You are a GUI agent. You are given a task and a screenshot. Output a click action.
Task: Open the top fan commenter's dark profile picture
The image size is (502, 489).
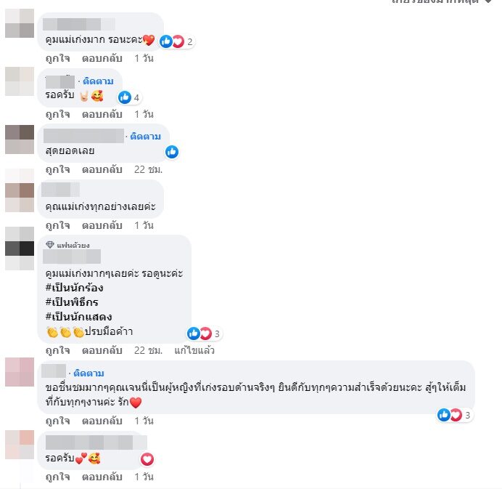tap(20, 248)
